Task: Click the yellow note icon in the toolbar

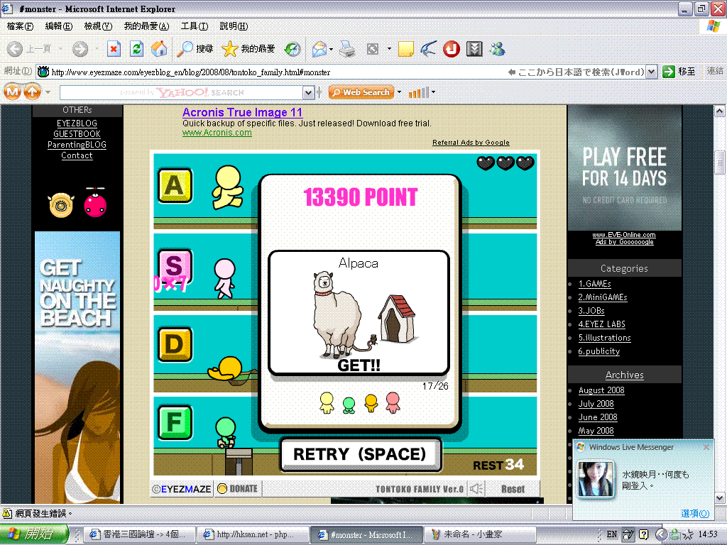Action: pyautogui.click(x=405, y=49)
